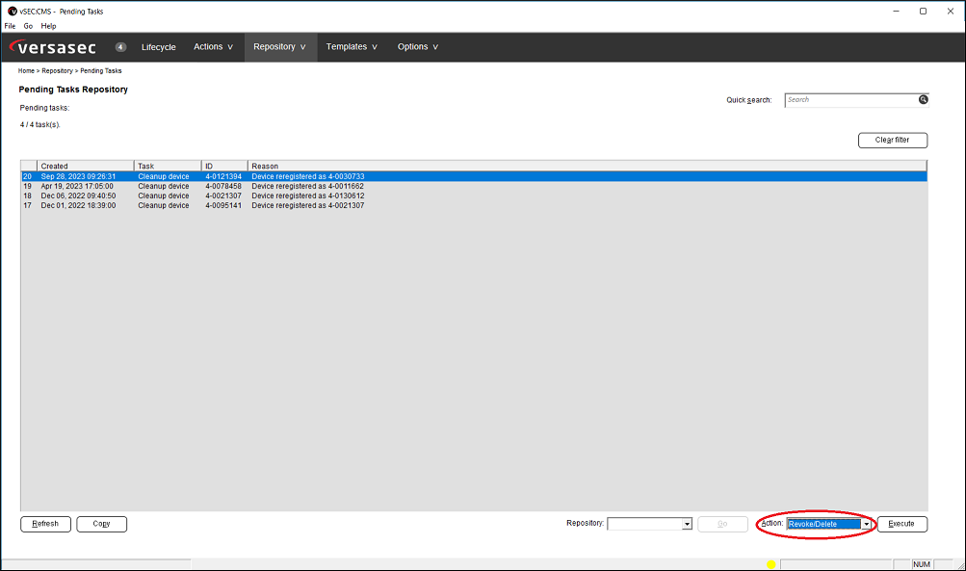Click ID cell 4-0121394

tap(223, 176)
